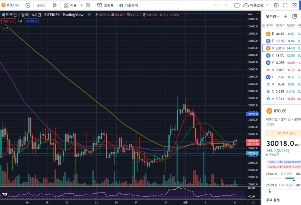This screenshot has width=301, height=205.
Task: Select watchlist row priced 7.67
Action: point(281,77)
